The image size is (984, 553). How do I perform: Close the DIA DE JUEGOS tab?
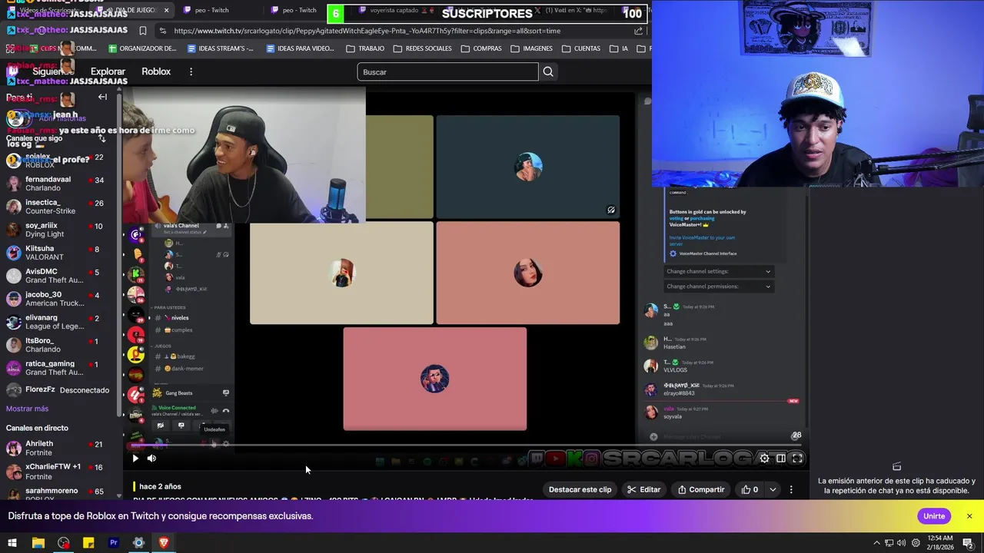167,10
